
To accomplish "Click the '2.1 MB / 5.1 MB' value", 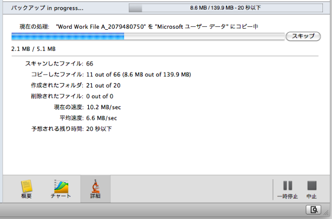I will [x=33, y=49].
